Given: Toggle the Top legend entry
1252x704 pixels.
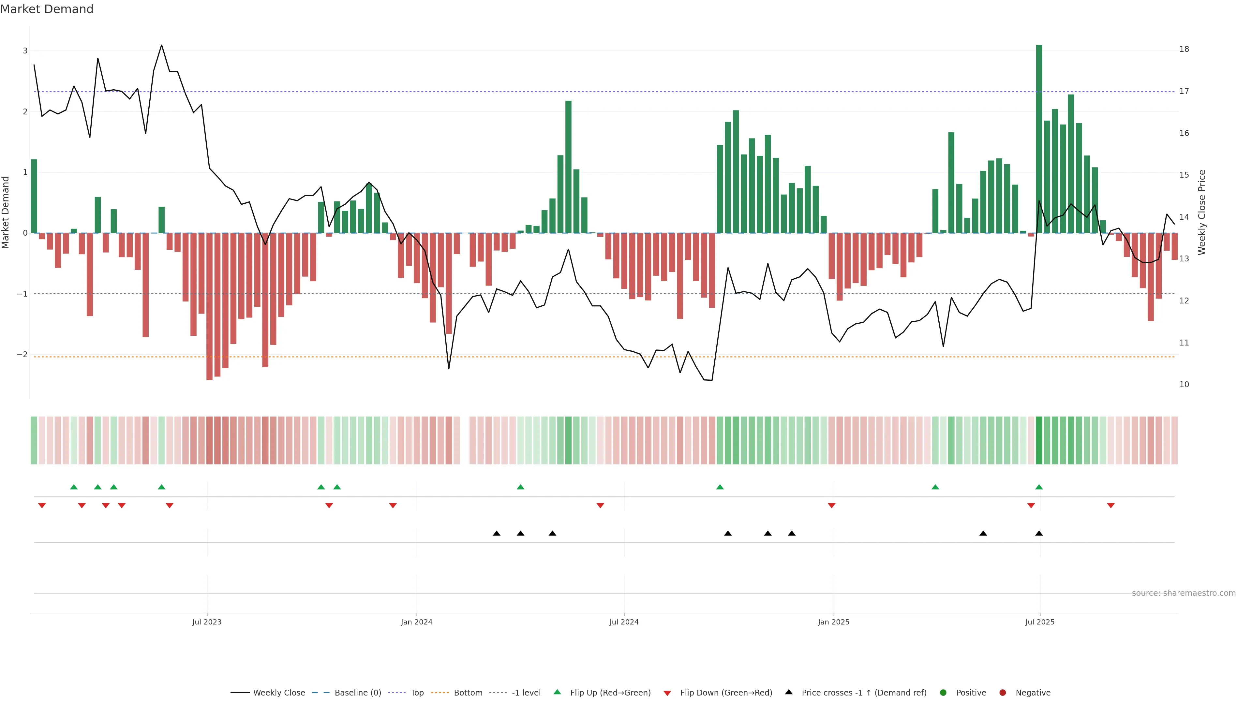Looking at the screenshot, I should 417,693.
